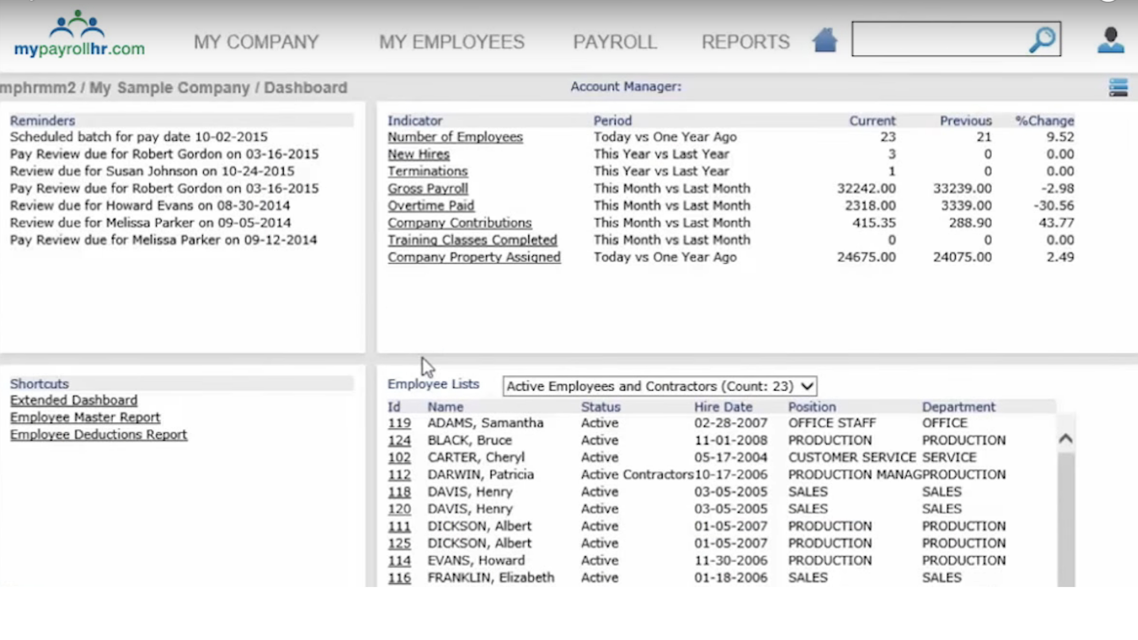Open the MY COMPANY menu
This screenshot has width=1138, height=640.
(x=256, y=42)
